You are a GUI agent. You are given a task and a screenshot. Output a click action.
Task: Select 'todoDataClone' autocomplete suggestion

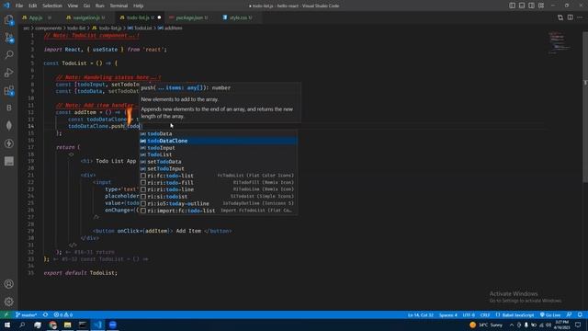coord(219,141)
